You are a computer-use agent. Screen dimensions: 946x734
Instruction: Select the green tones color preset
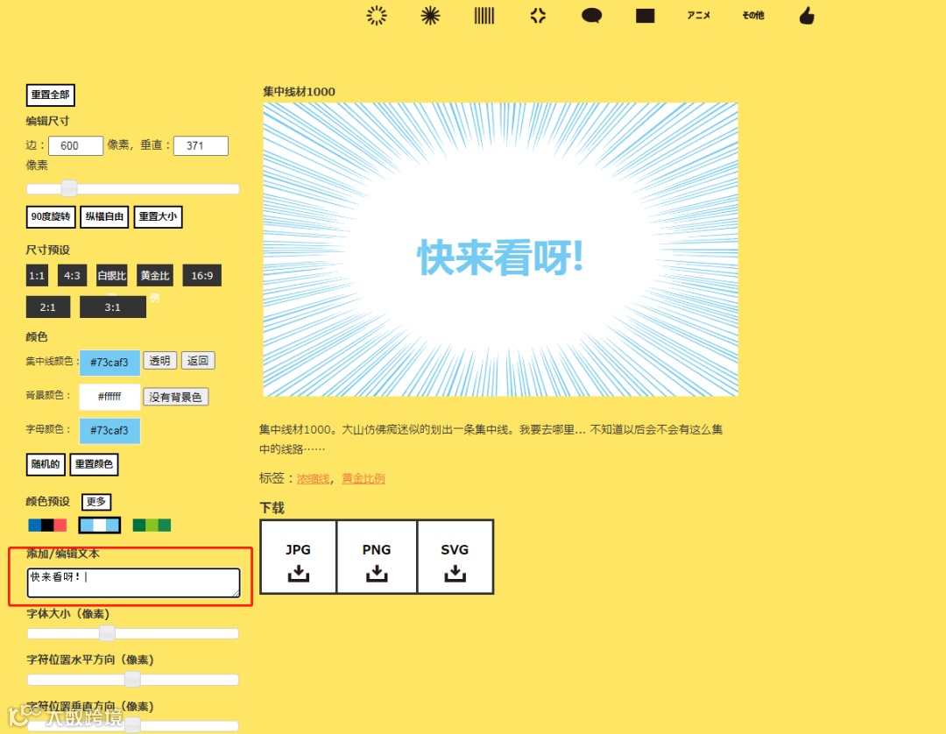coord(152,526)
